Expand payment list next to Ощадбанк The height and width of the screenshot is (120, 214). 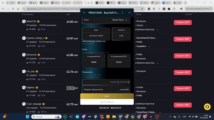click(149, 47)
